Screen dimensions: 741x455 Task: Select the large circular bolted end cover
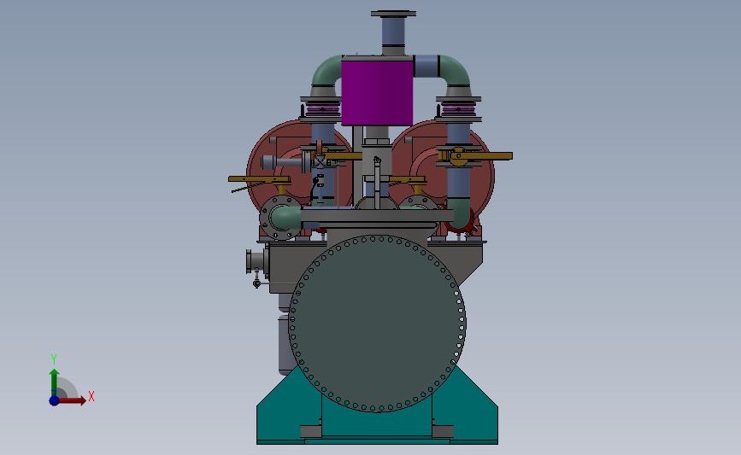[x=377, y=324]
